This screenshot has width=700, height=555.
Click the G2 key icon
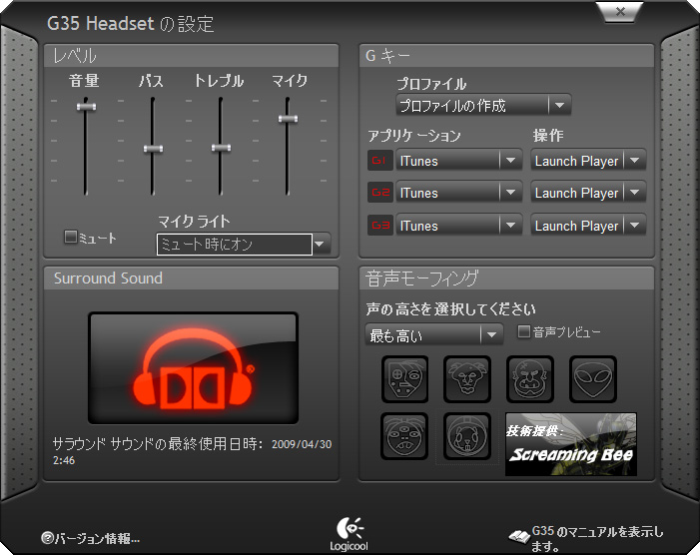point(379,193)
